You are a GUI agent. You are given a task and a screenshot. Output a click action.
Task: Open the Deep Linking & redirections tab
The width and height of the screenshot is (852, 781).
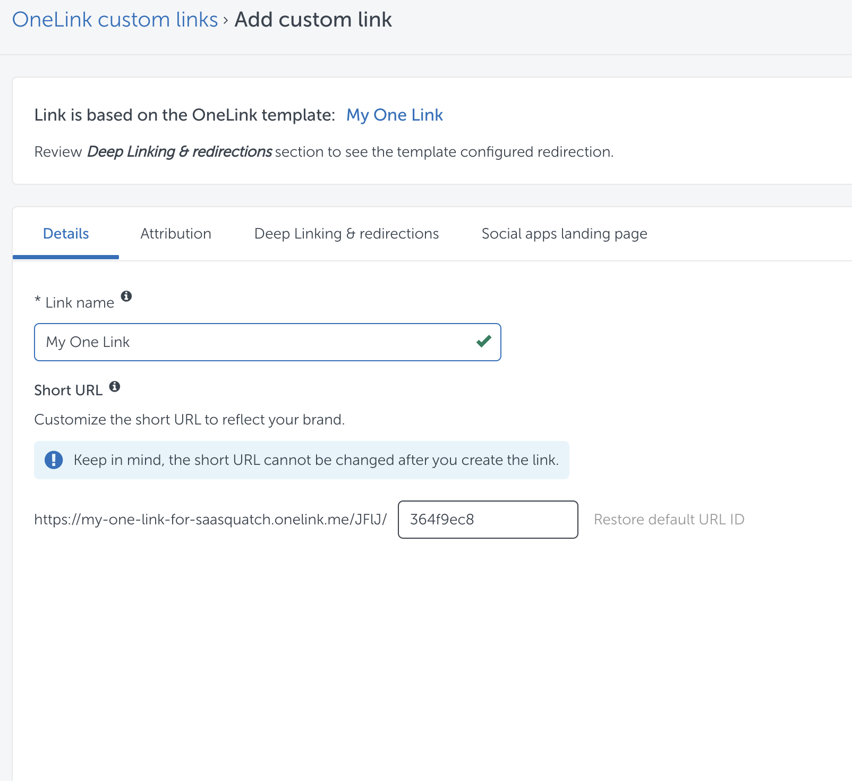point(346,234)
